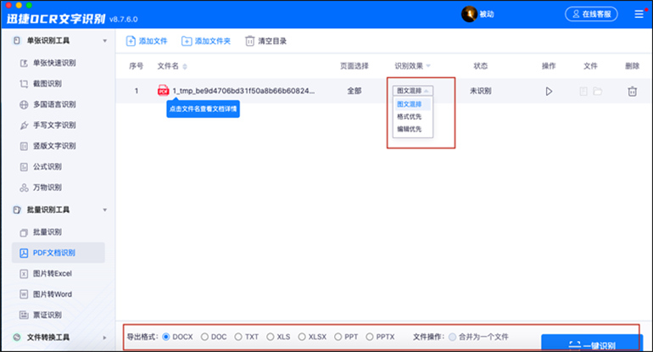Open 识别效果 column header dropdown arrow
This screenshot has width=653, height=352.
428,66
